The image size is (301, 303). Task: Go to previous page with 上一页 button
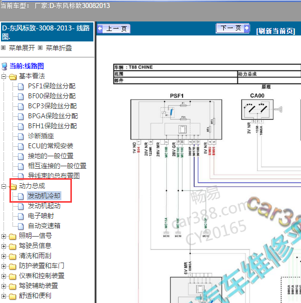point(114,29)
